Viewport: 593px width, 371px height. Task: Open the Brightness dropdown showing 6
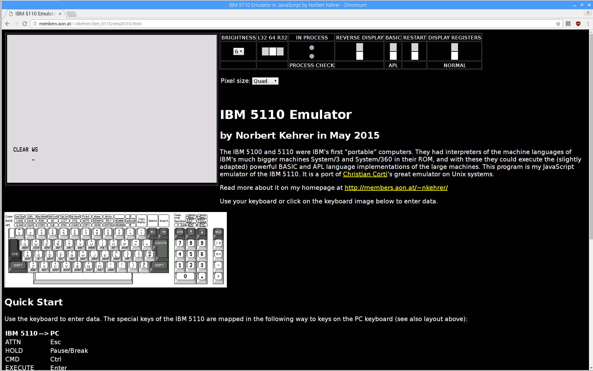(x=239, y=51)
